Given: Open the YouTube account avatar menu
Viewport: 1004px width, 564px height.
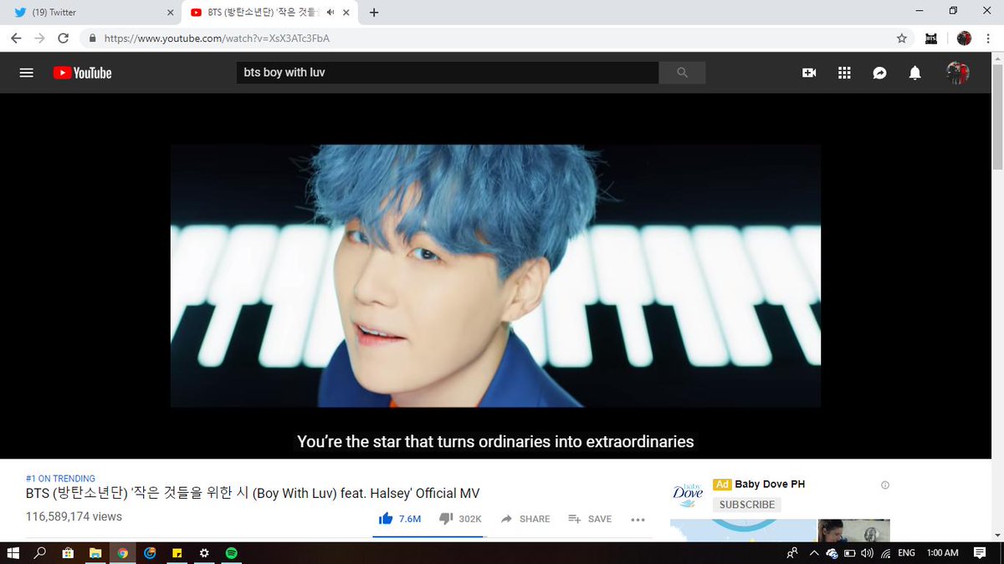Looking at the screenshot, I should point(957,73).
